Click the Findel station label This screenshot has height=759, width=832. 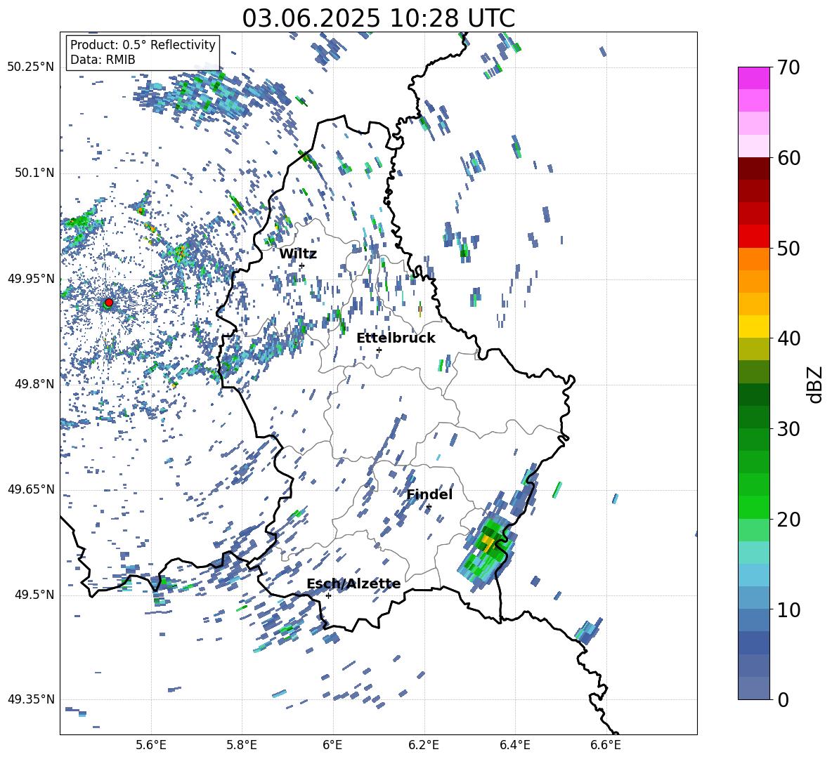429,494
